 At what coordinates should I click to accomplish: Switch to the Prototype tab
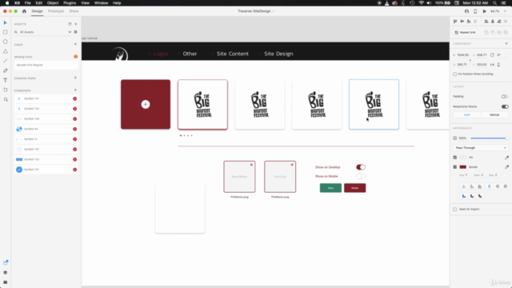click(56, 11)
